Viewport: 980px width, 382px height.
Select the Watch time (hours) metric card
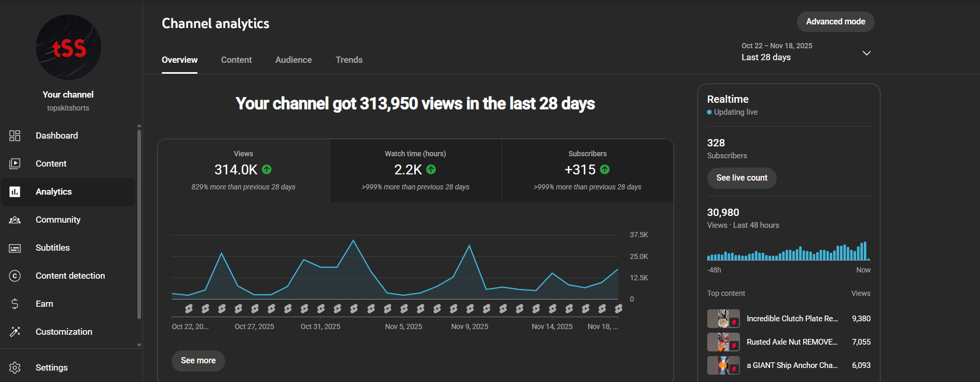[x=415, y=170]
